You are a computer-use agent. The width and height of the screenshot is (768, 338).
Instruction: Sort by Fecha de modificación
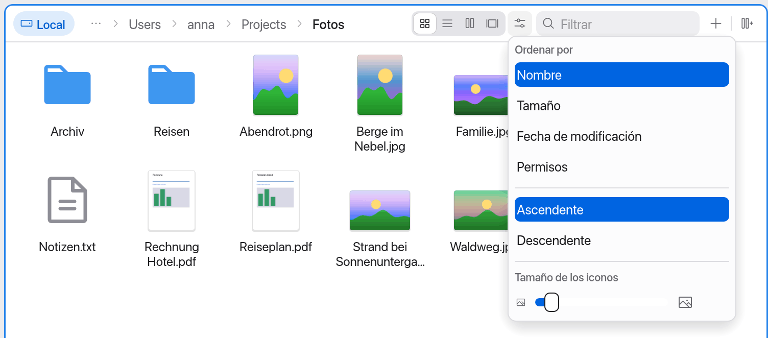tap(622, 136)
